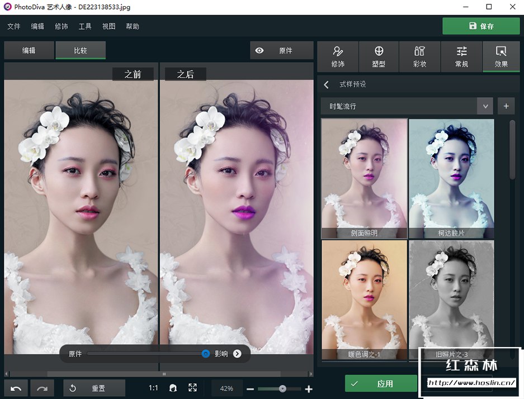Screen dimensions: 524x399
Task: Open the 效果 effects tab
Action: click(501, 57)
